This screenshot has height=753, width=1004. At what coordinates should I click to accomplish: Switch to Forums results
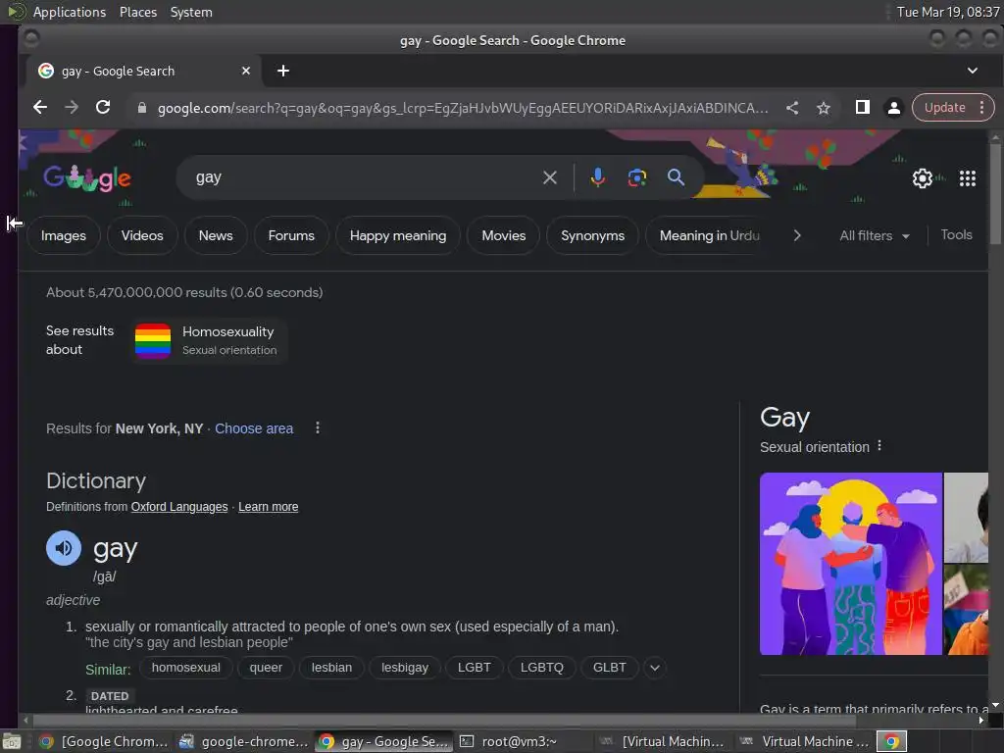point(291,235)
